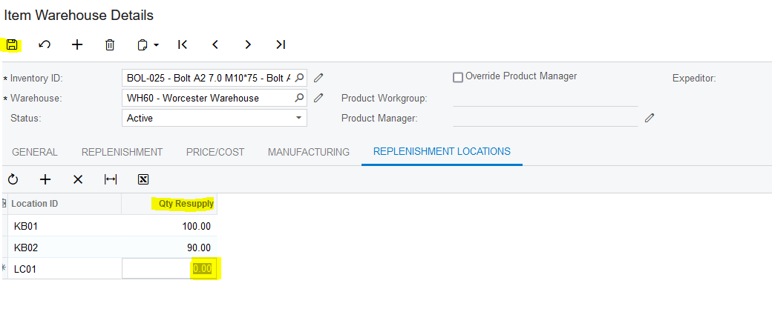The width and height of the screenshot is (772, 309).
Task: Add a row to the locations grid
Action: point(45,179)
